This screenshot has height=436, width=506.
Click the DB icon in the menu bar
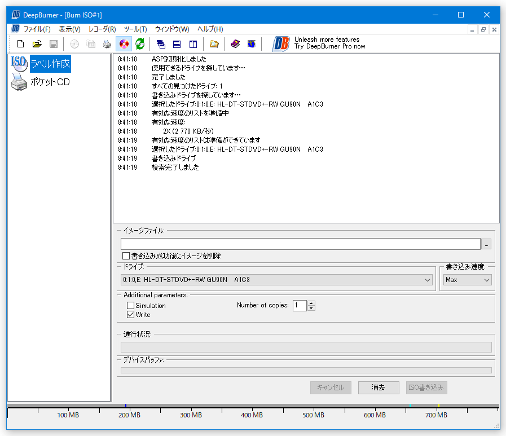[15, 29]
